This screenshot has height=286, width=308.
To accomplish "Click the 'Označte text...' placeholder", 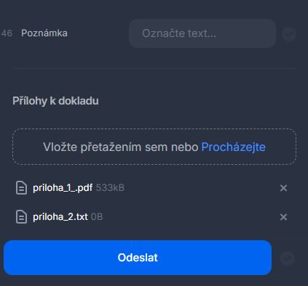I will click(179, 33).
